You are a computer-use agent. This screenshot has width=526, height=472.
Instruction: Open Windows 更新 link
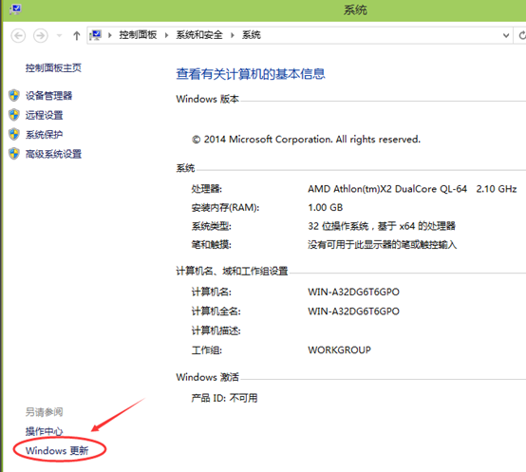(57, 450)
